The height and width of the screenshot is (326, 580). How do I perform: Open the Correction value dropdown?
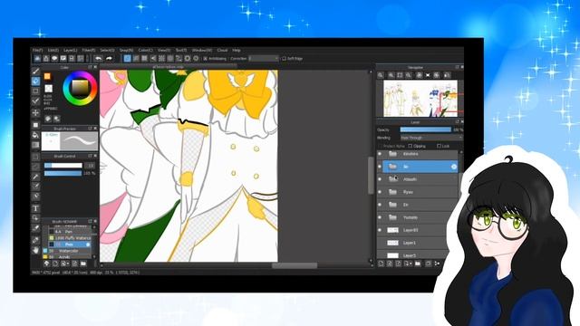pyautogui.click(x=264, y=58)
